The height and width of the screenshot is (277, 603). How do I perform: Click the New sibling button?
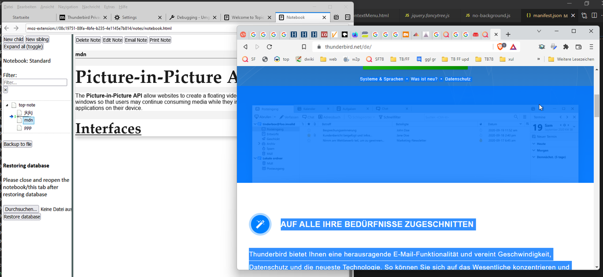point(37,40)
